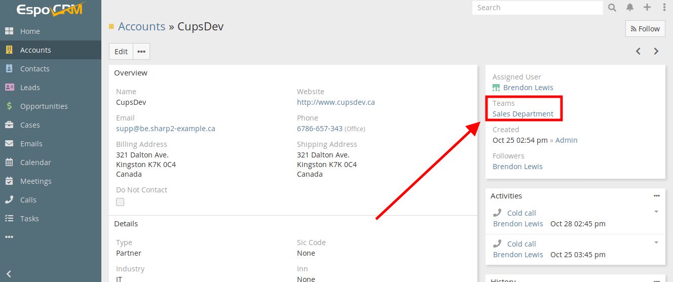Open Opportunities in the sidebar

(x=44, y=106)
